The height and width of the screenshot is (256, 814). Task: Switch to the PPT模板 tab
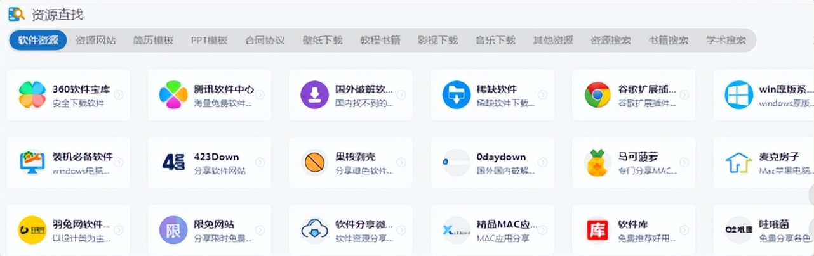(x=209, y=40)
